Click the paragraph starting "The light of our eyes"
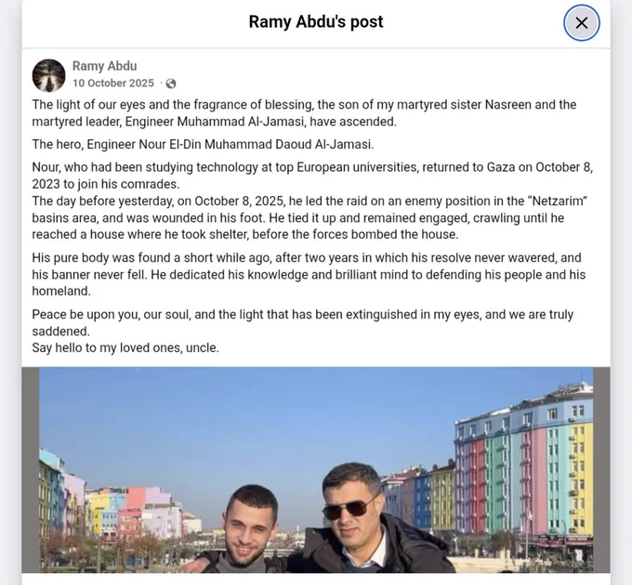Viewport: 632px width, 585px height. click(x=304, y=113)
